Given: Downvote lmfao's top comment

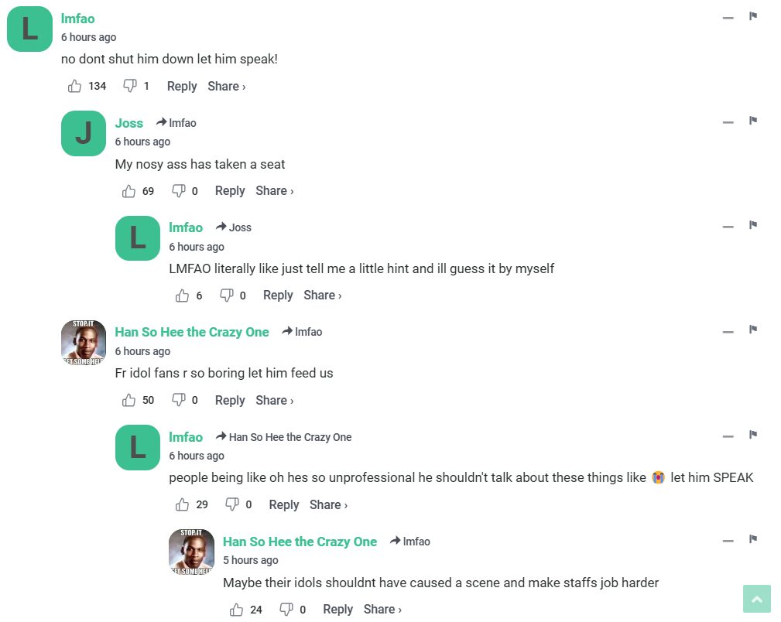Looking at the screenshot, I should pyautogui.click(x=130, y=86).
